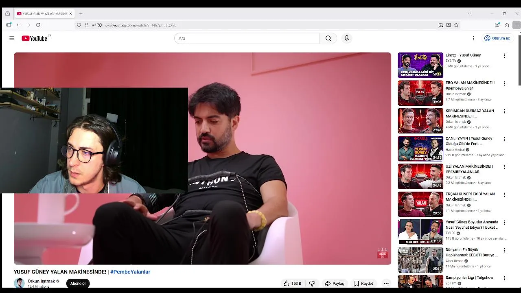Open the sidebar toggle icon left of back
The height and width of the screenshot is (293, 521).
9,25
